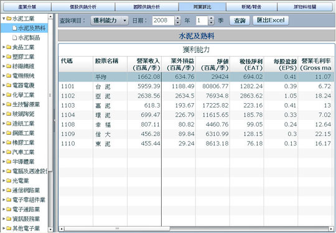Click the stock code 1102 cell
Viewport: 336px width, 233px height.
coord(68,96)
